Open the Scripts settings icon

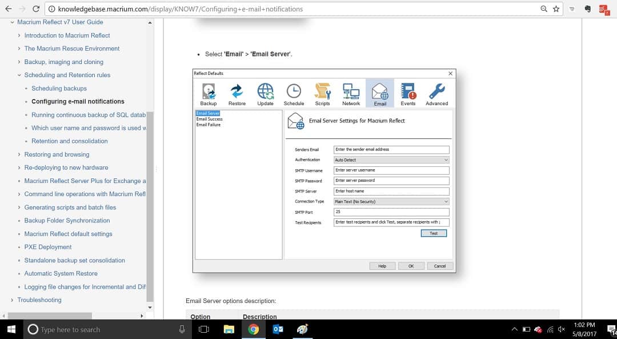(322, 94)
